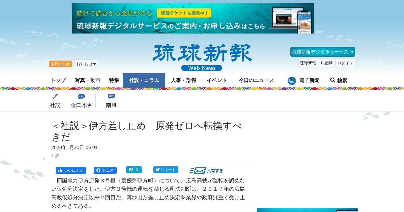Open 写真・動画 navigation item

pos(88,80)
